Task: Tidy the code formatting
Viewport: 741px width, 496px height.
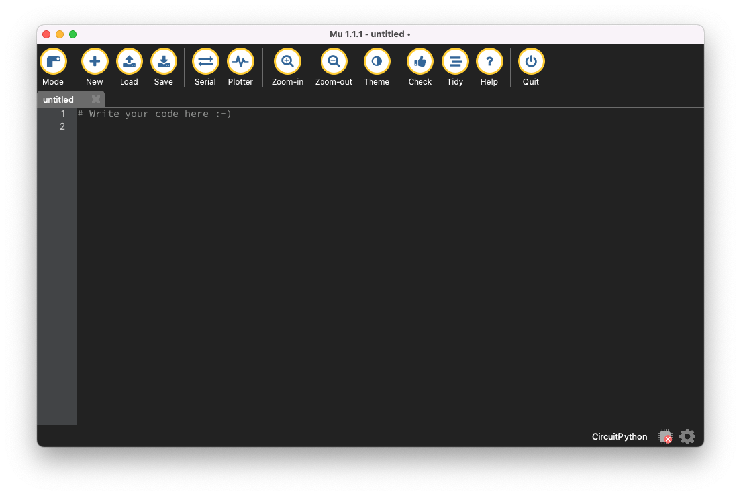Action: (455, 61)
